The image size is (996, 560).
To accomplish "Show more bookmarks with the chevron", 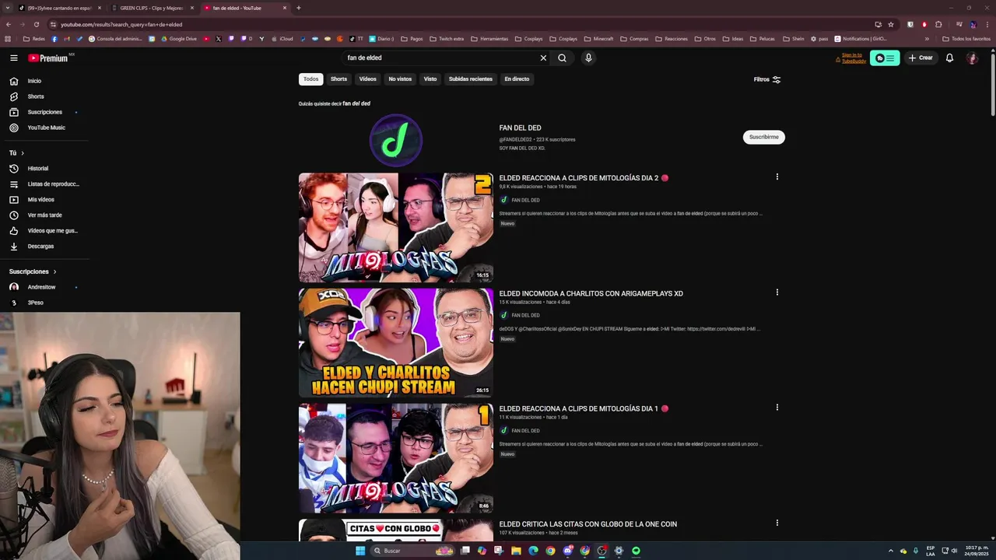I will tap(927, 39).
